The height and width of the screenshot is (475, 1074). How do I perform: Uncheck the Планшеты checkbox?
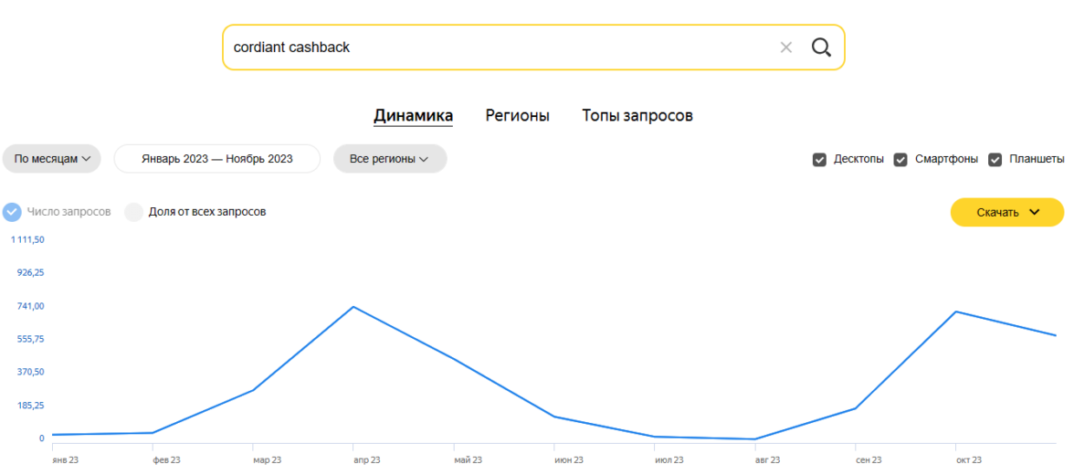point(995,160)
